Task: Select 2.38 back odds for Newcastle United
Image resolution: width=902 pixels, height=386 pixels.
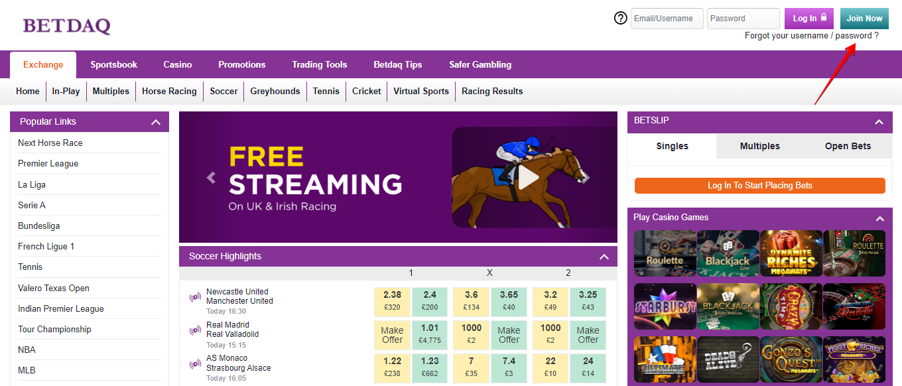Action: (x=392, y=302)
